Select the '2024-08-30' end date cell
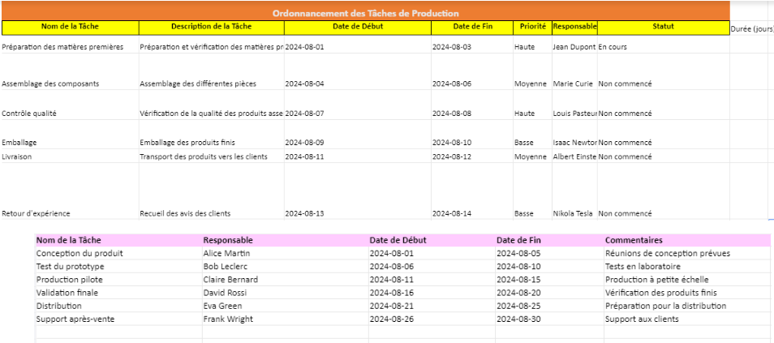Viewport: 774px width, 343px height. (549, 319)
